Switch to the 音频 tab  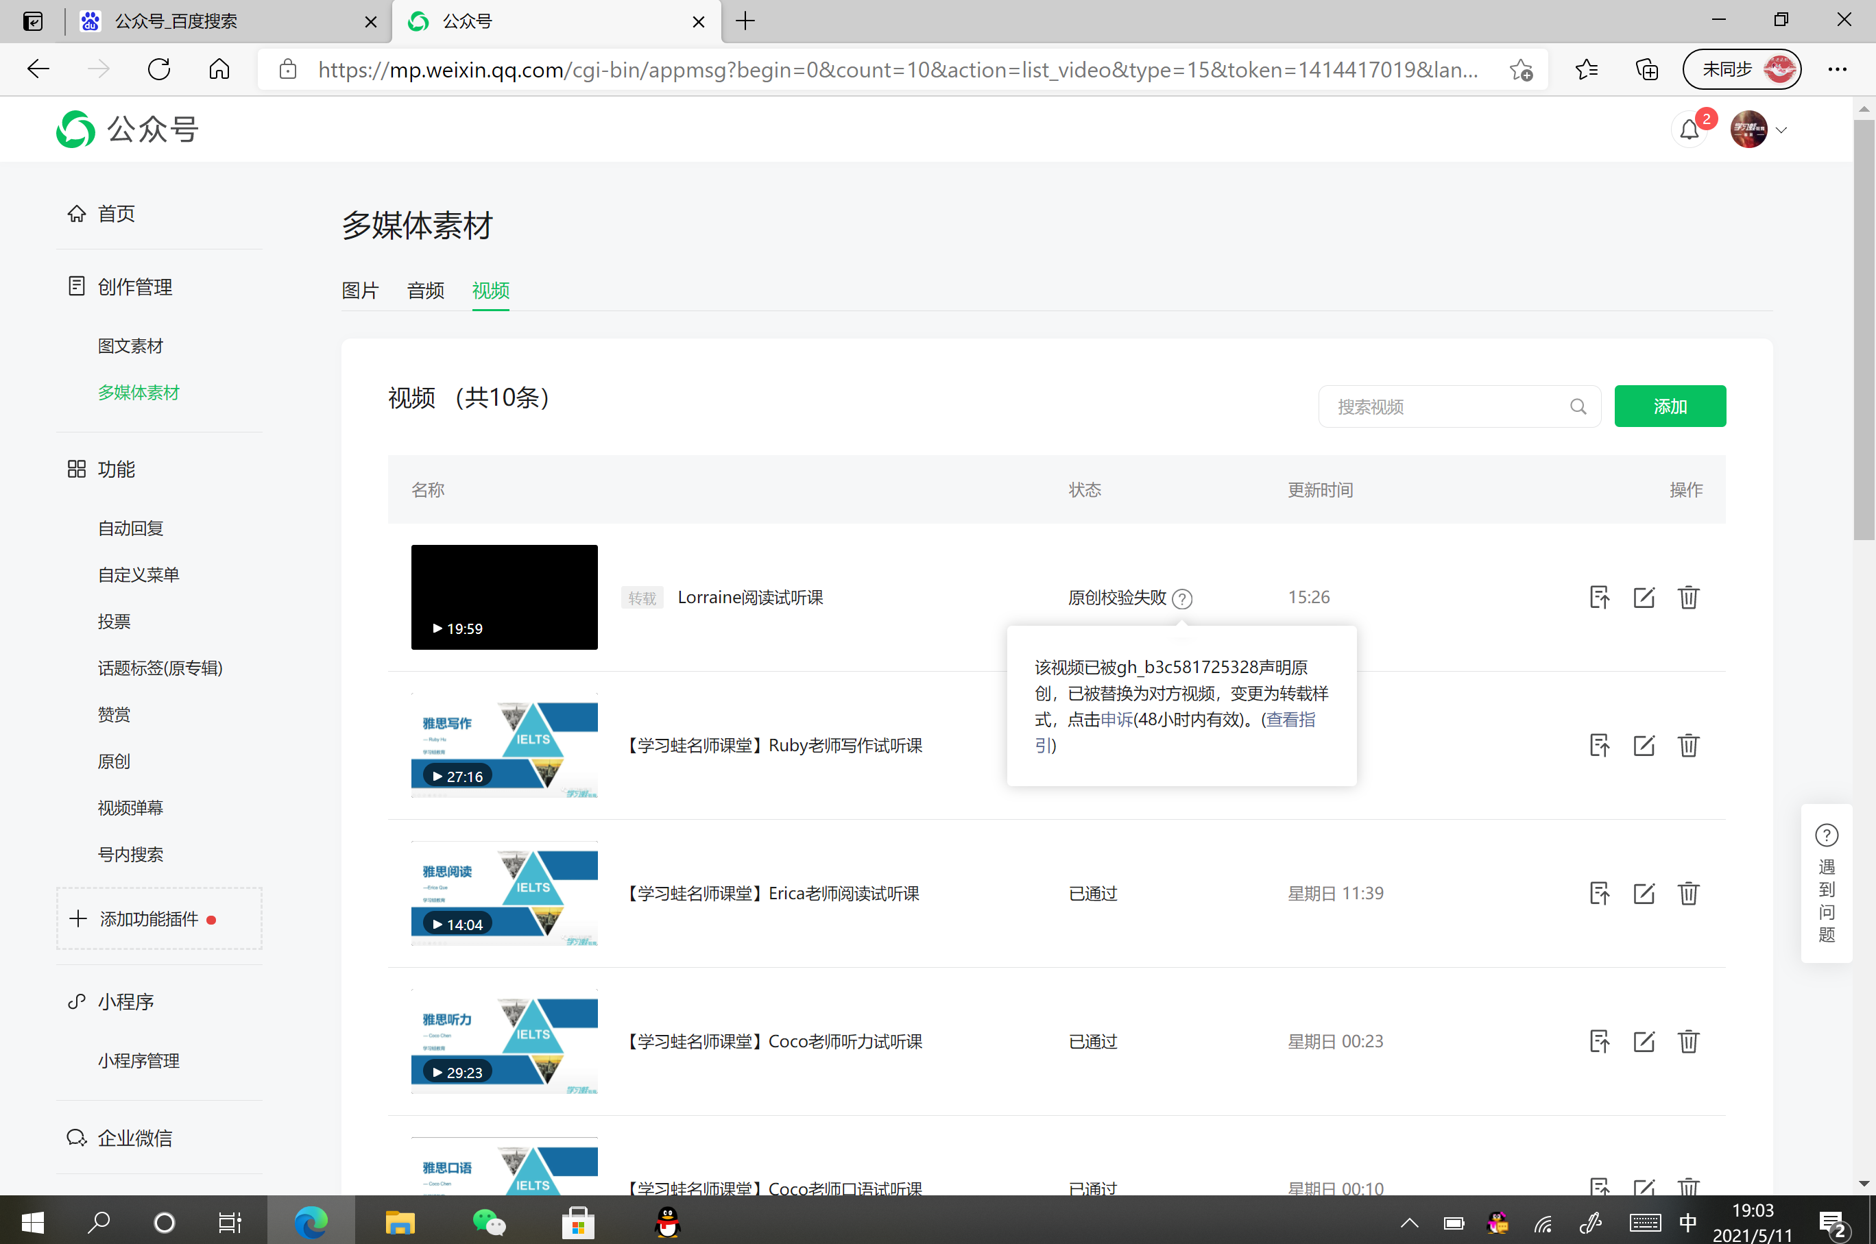click(425, 291)
